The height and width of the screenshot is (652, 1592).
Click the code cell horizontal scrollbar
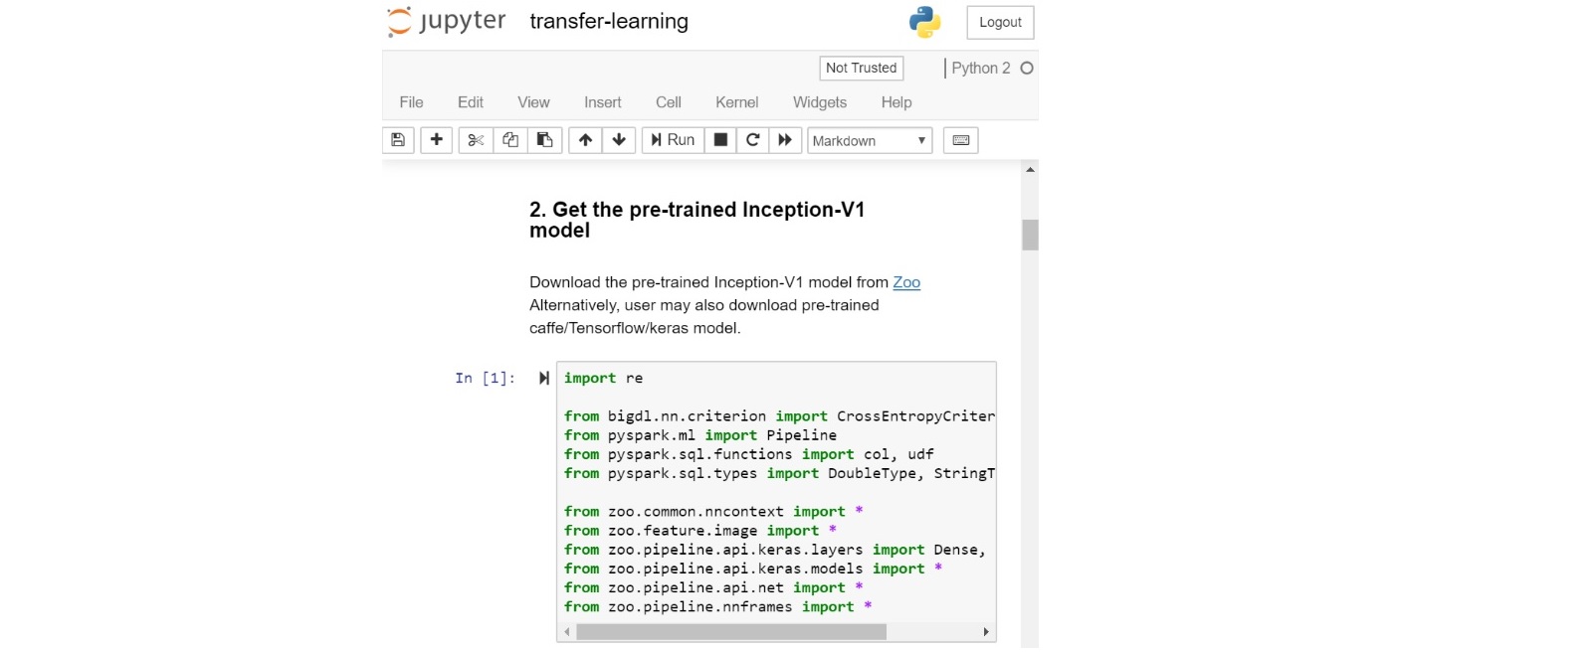(730, 632)
